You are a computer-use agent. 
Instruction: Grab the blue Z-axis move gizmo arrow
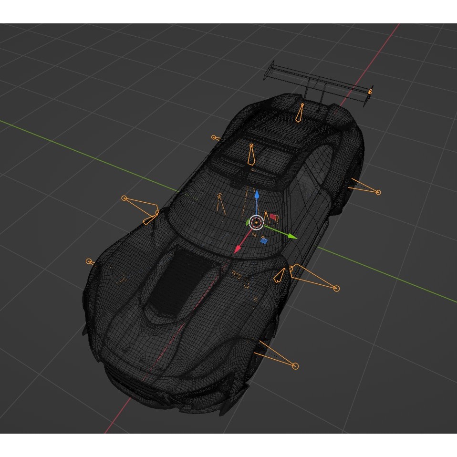point(257,195)
